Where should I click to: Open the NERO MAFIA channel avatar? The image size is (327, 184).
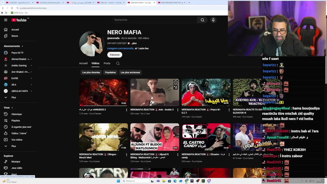click(x=91, y=44)
